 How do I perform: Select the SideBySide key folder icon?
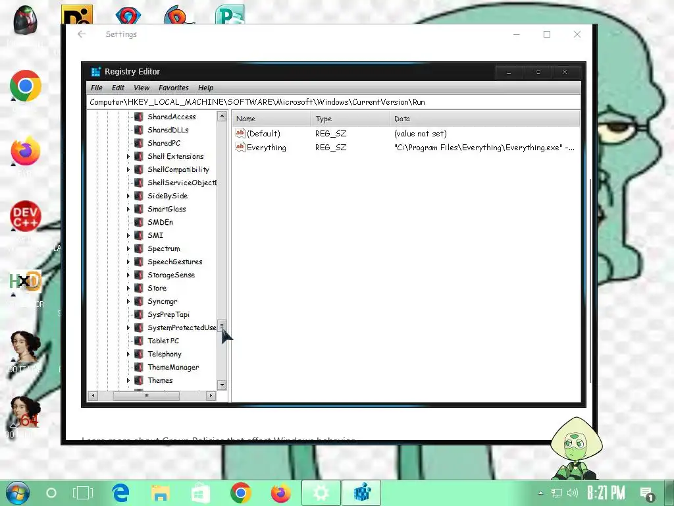coord(139,196)
